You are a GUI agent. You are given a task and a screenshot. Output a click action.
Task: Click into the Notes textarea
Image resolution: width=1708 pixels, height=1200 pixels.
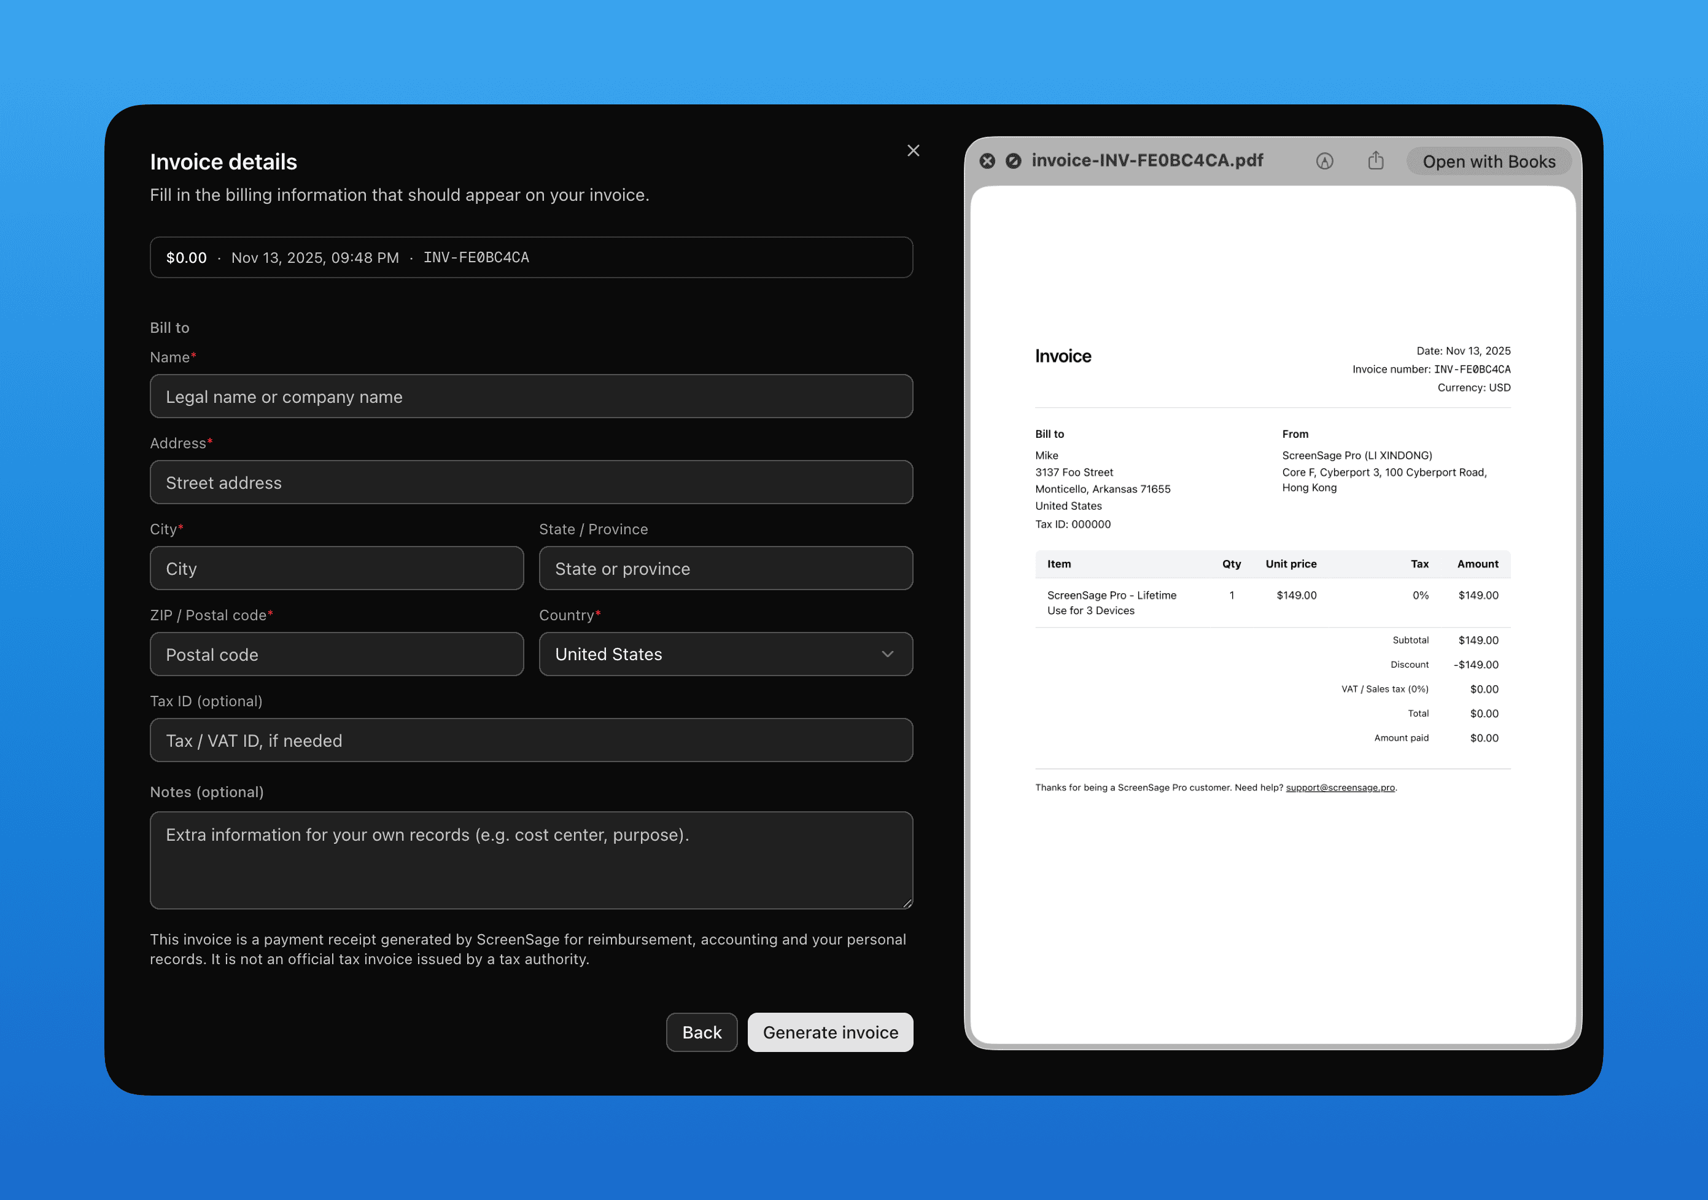530,859
